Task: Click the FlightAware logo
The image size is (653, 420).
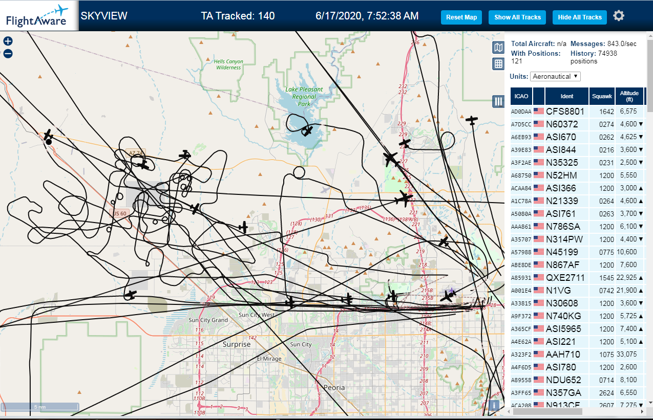Action: [x=39, y=15]
